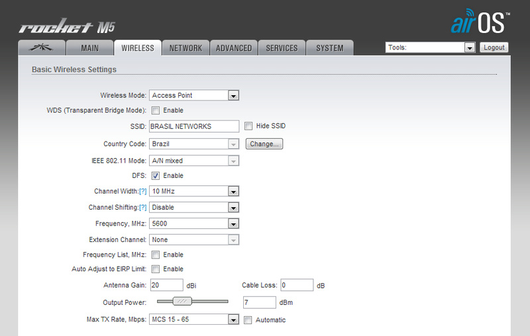Click the Basic Wireless Settings heading
The width and height of the screenshot is (530, 336).
pos(74,69)
